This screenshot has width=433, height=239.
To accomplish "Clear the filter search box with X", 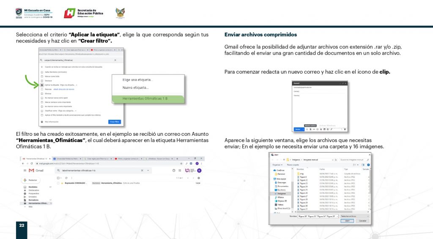I will click(115, 60).
